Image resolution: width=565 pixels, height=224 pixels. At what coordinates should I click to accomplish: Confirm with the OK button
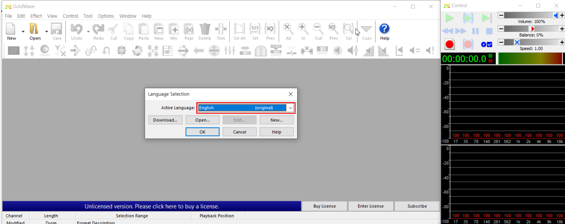tap(202, 132)
